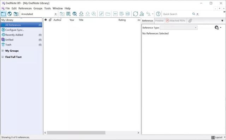Click the My Library header
Screen dimensions: 226x140
(x=21, y=20)
